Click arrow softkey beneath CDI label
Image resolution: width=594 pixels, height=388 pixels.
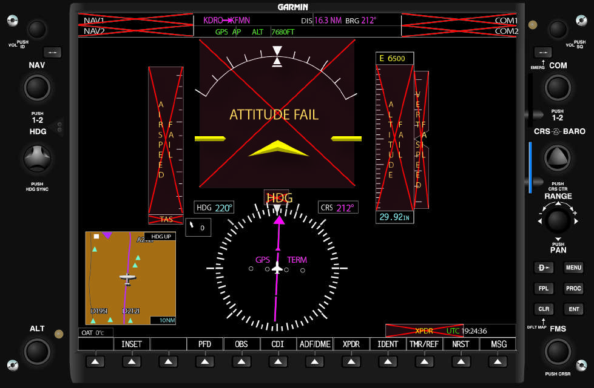coord(278,362)
